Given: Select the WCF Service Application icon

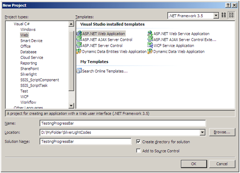Looking at the screenshot, I should [x=151, y=46].
